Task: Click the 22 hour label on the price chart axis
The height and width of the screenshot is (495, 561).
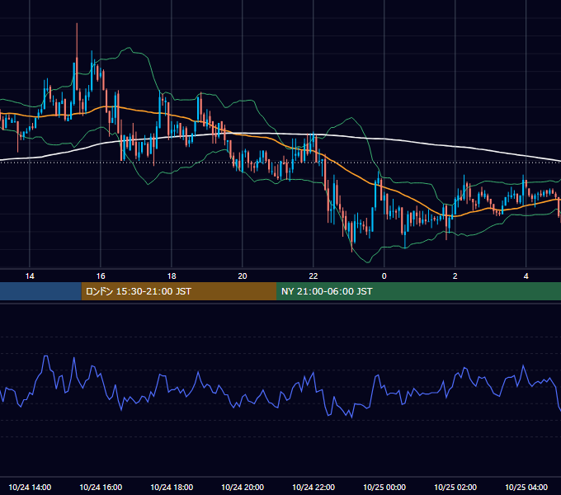Action: (x=313, y=276)
